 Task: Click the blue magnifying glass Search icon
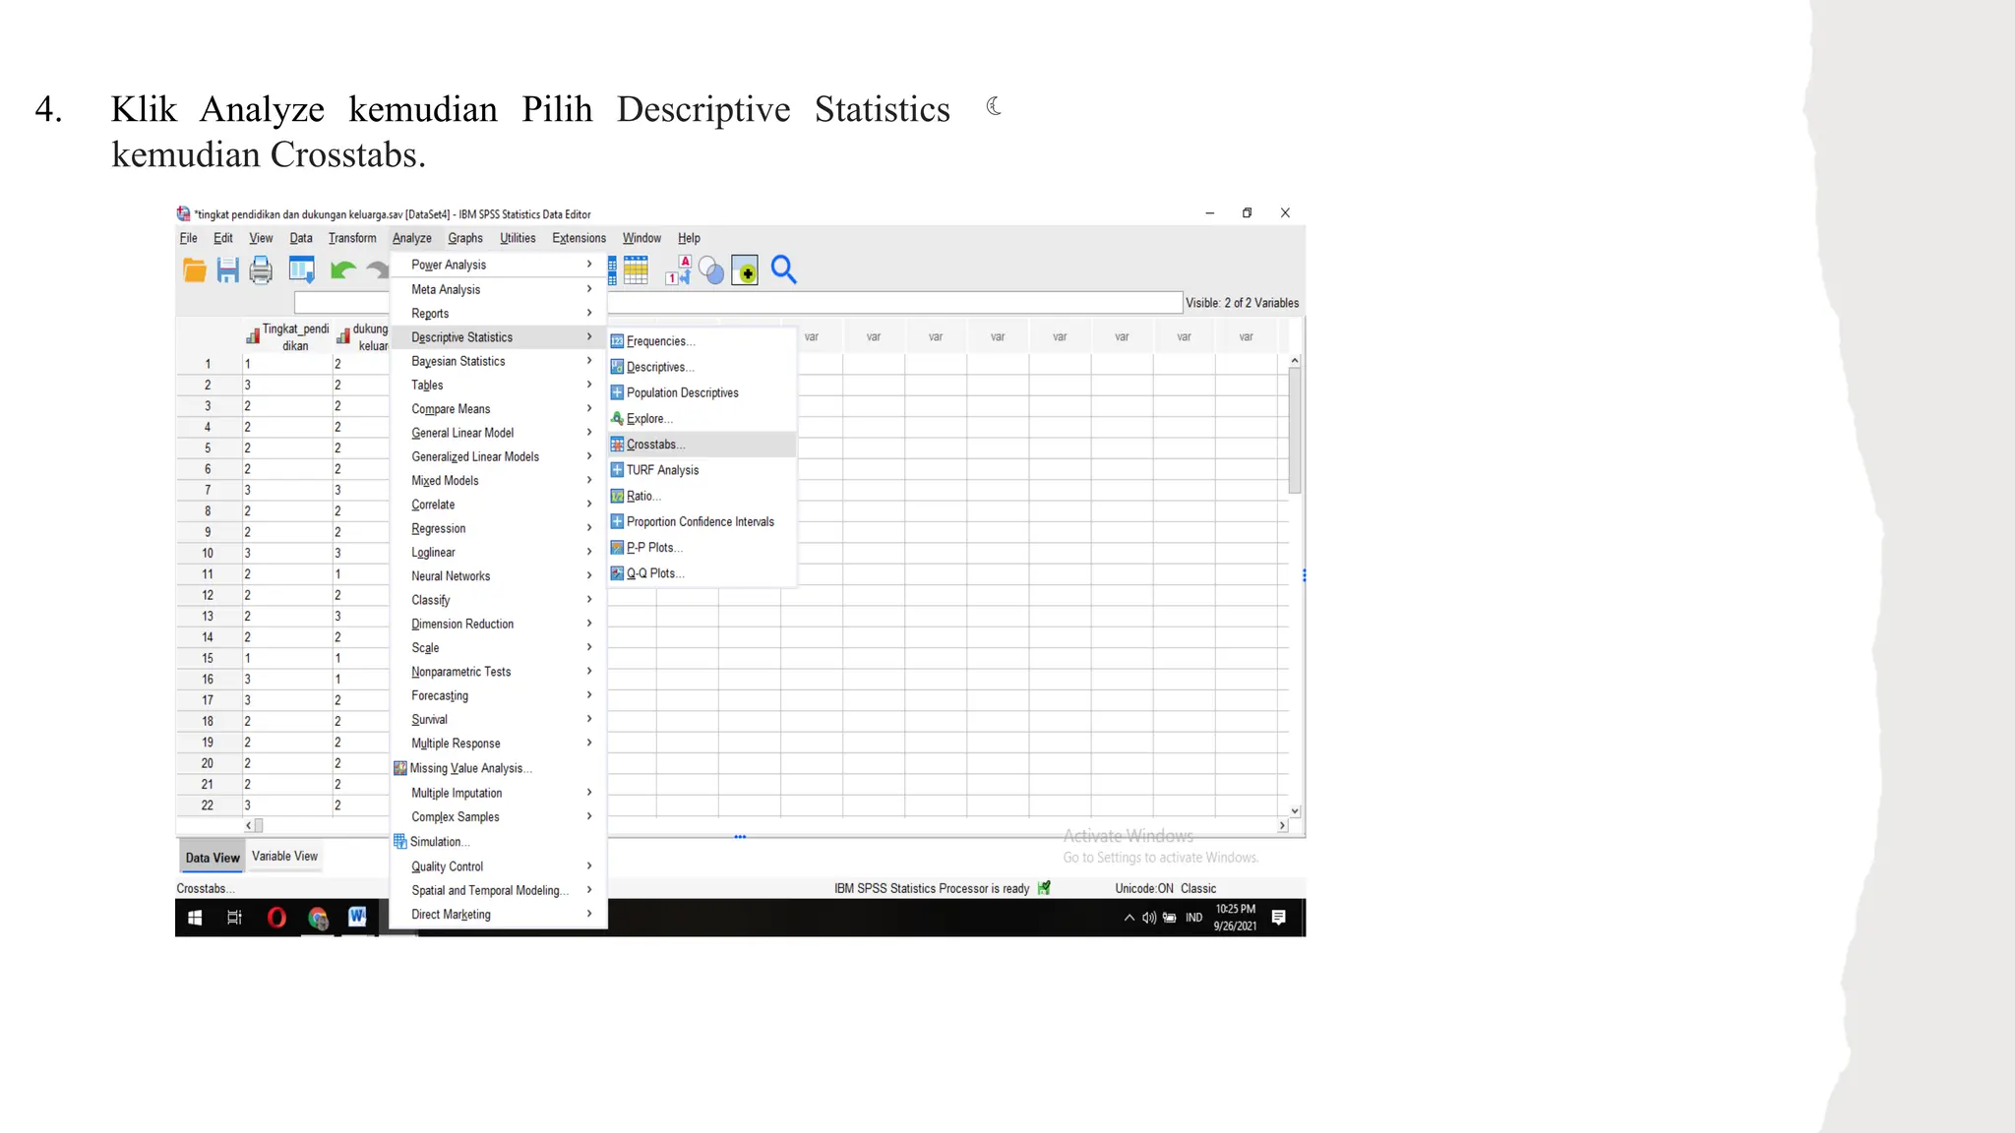click(783, 269)
